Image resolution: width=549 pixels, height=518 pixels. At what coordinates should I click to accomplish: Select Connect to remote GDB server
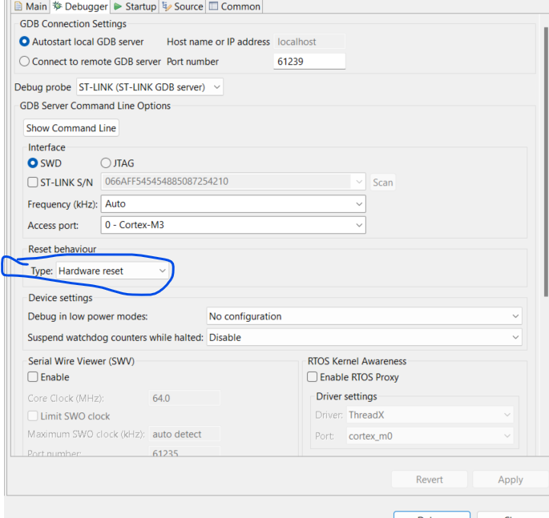[x=25, y=62]
